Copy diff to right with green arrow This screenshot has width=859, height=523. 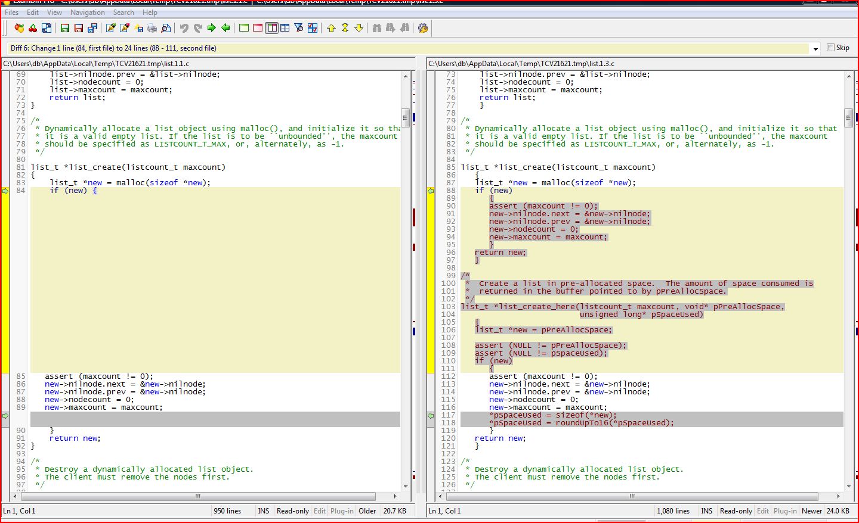click(x=212, y=28)
